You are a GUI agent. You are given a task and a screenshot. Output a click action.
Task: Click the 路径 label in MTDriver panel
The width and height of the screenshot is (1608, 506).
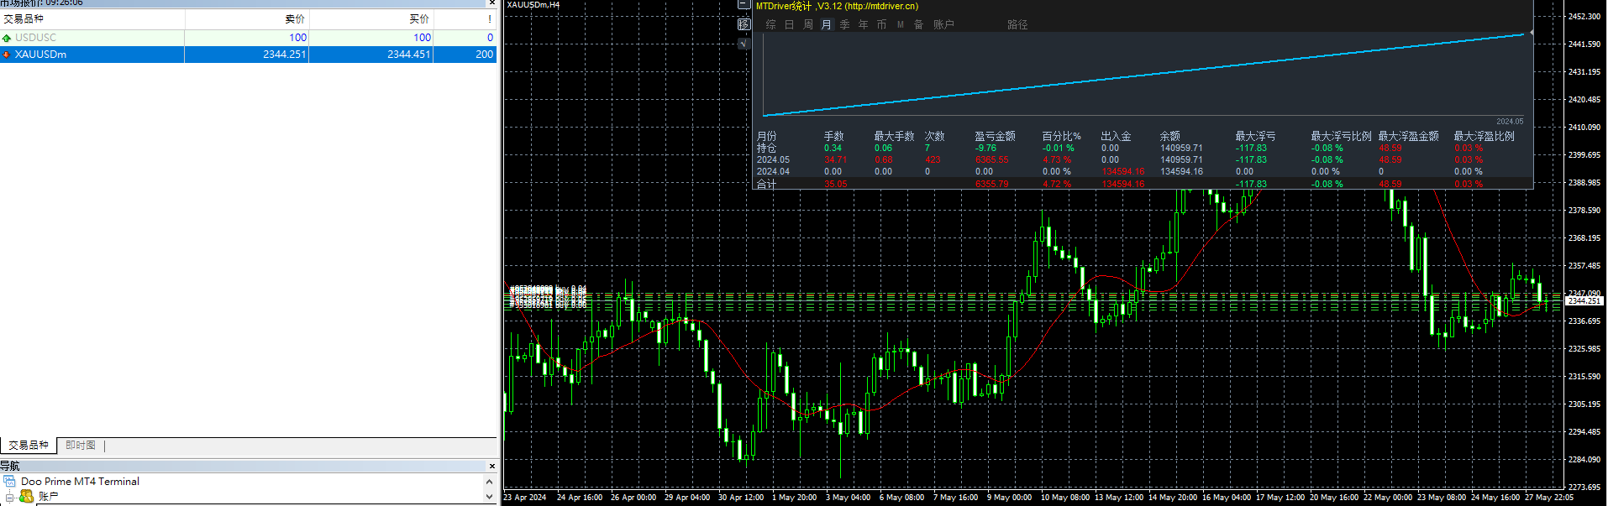point(1018,25)
